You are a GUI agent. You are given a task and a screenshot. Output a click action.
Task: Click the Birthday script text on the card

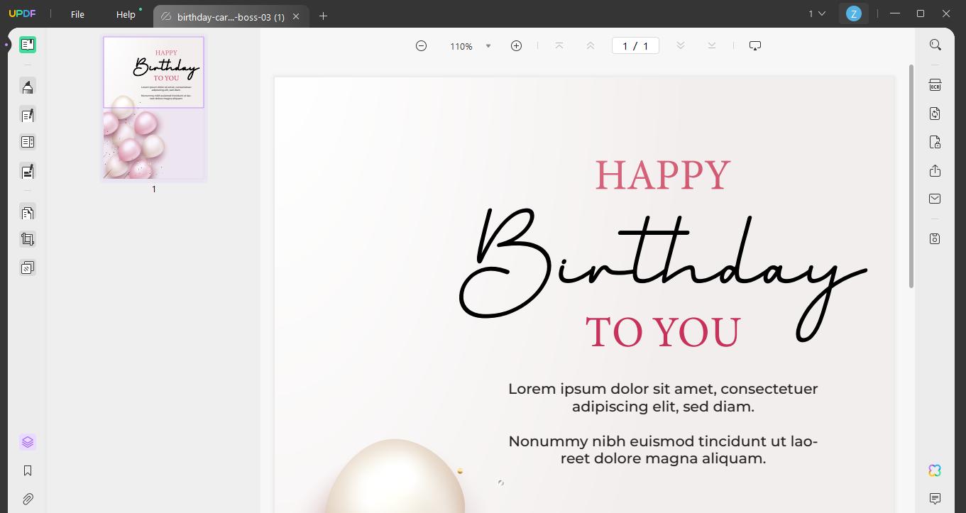coord(663,274)
